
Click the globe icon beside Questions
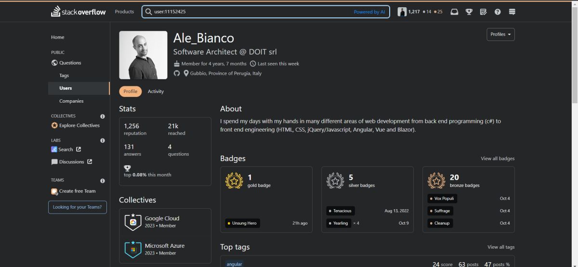click(54, 63)
